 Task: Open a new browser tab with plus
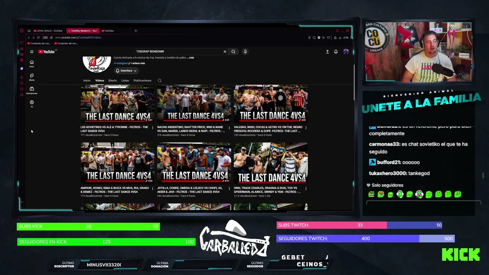pos(136,31)
